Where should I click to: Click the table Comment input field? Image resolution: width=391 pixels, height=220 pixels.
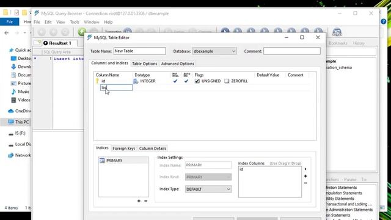(x=292, y=51)
